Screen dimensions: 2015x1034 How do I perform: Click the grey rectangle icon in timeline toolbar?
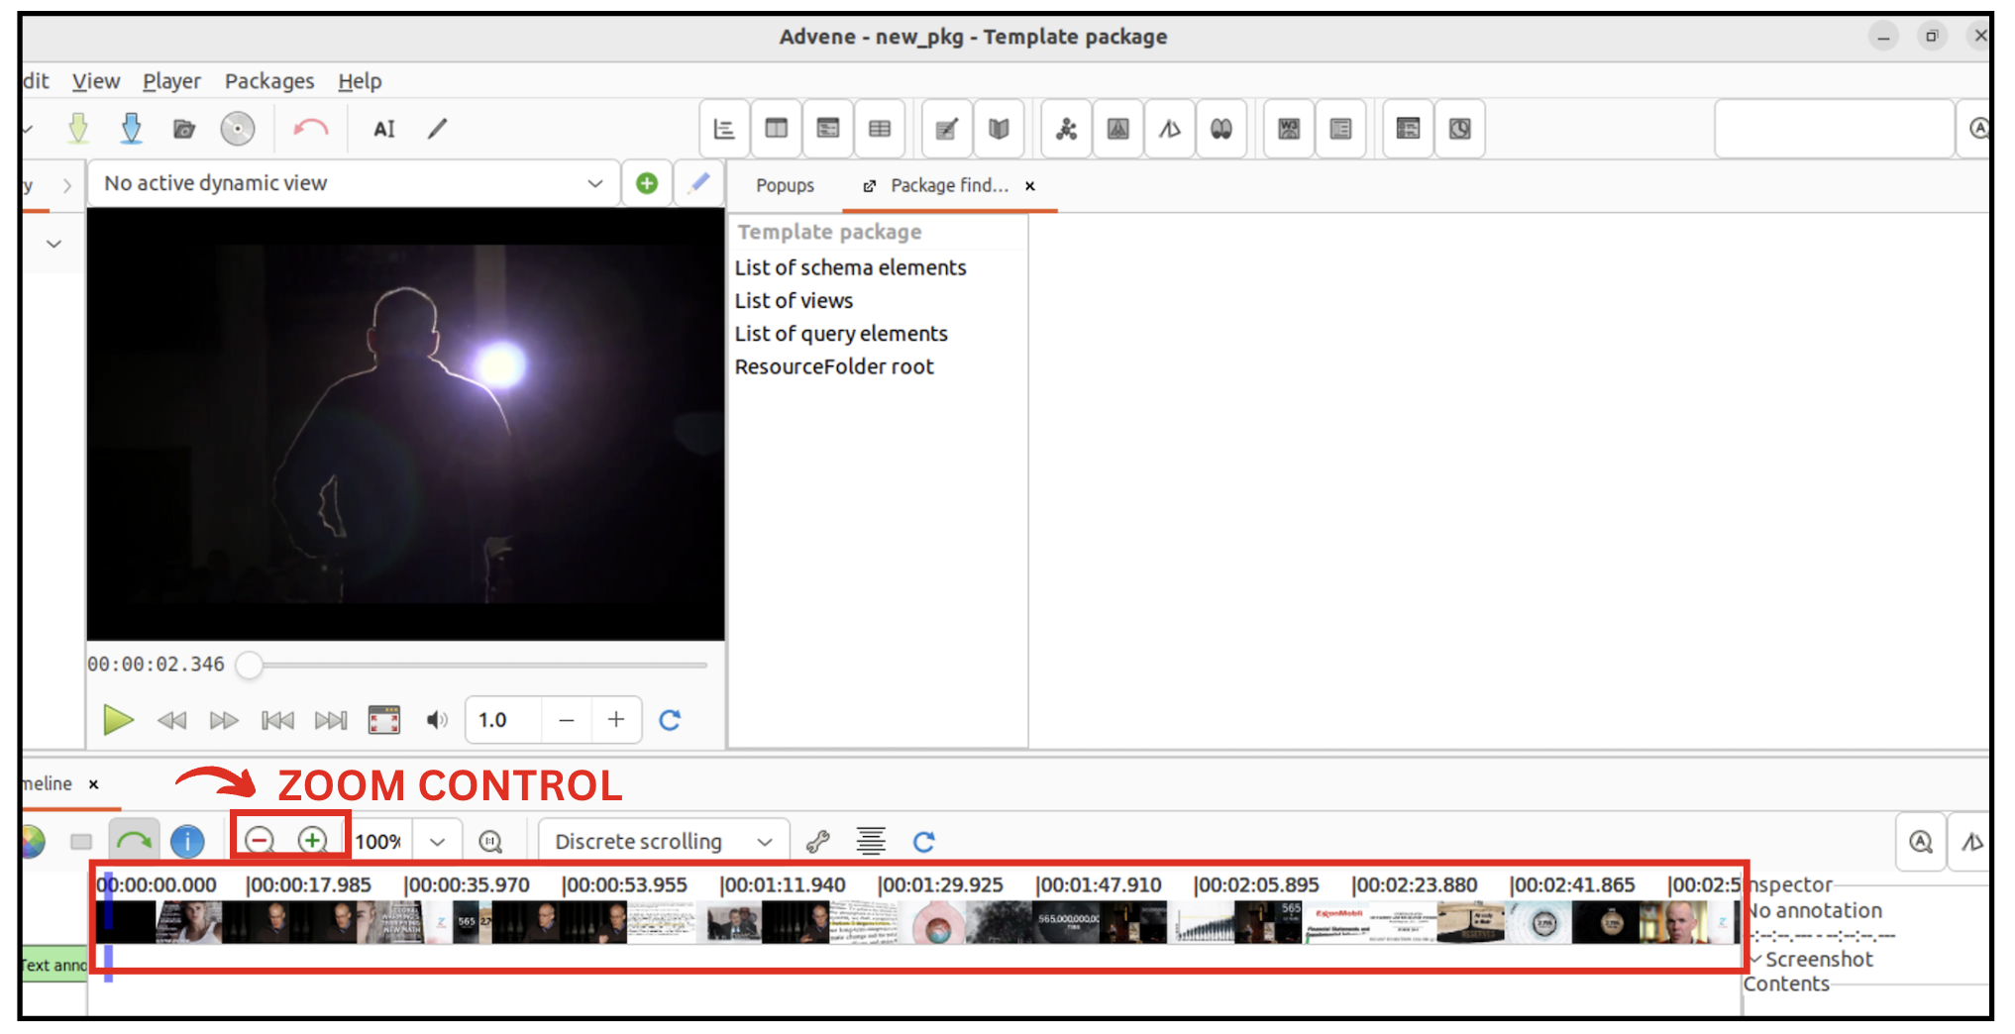(x=81, y=842)
